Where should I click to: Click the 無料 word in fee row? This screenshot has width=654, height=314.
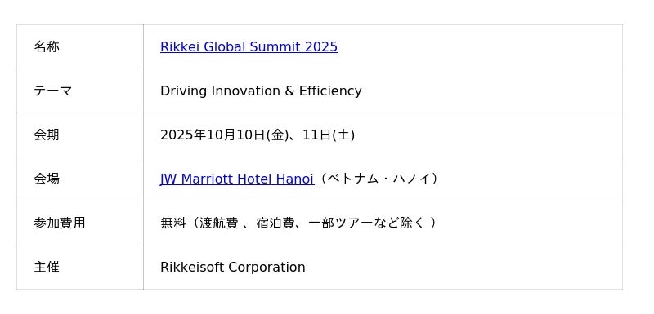pos(173,223)
